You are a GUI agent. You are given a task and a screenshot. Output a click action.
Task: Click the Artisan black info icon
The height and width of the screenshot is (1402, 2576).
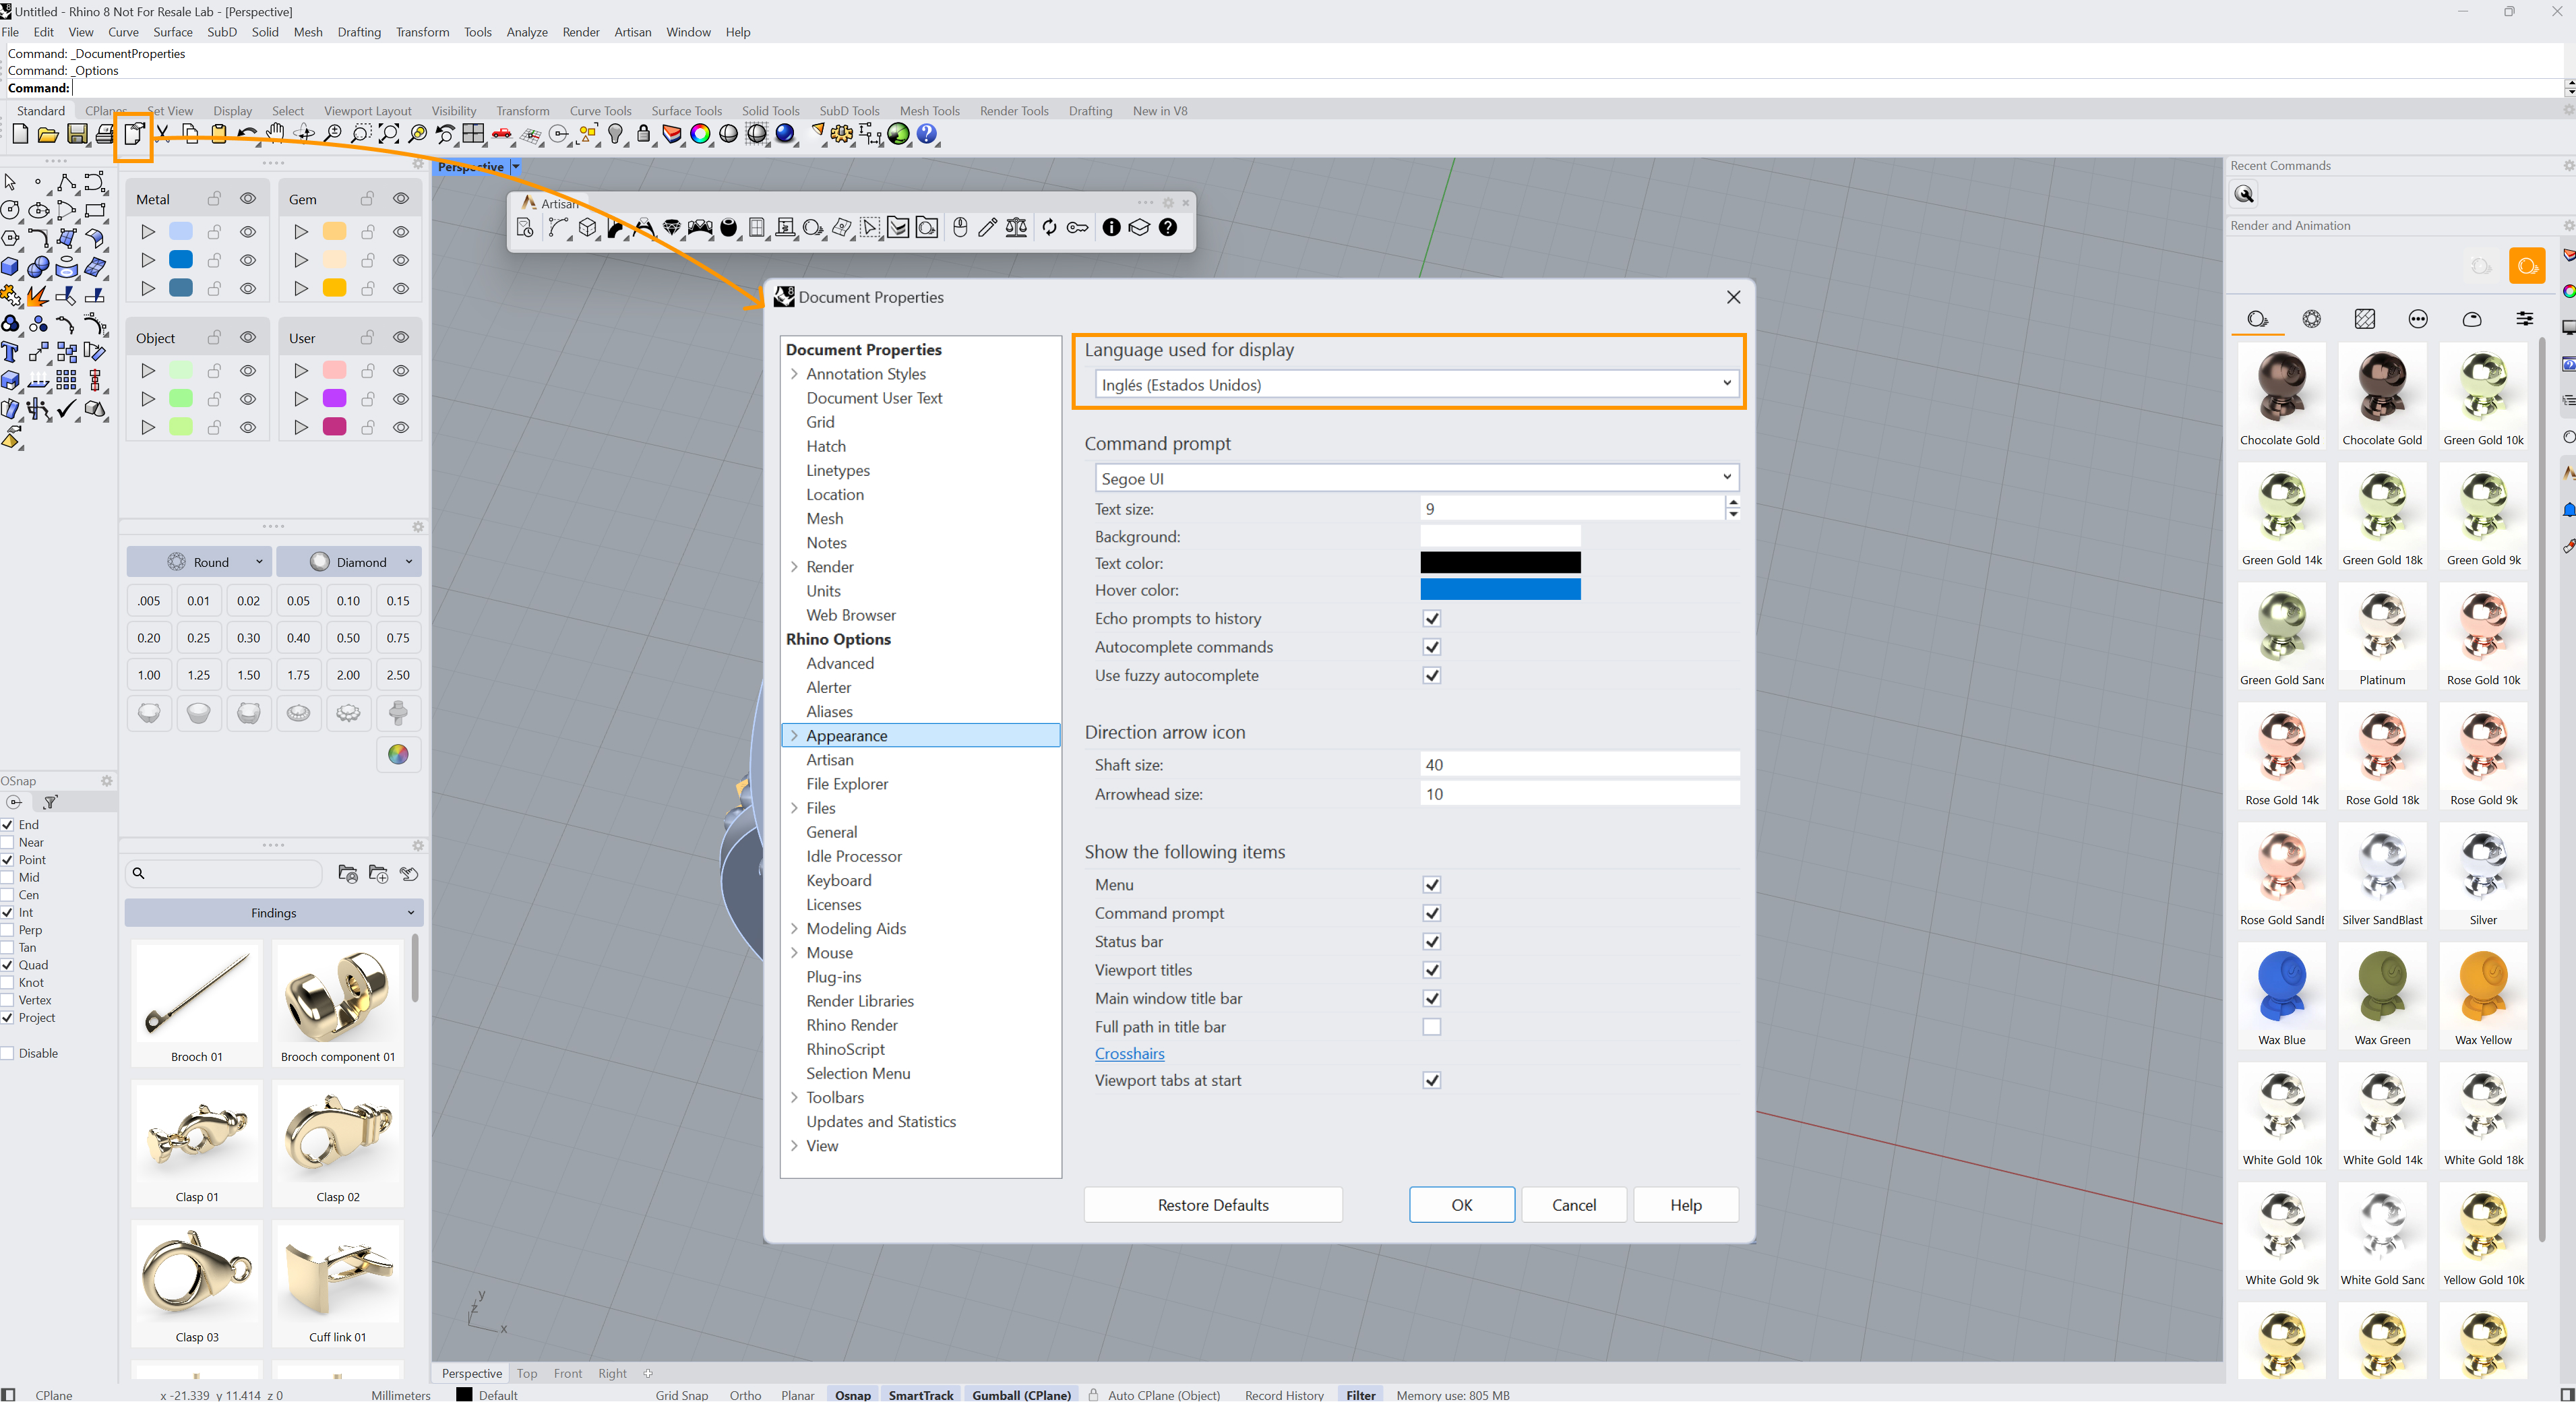(x=1111, y=228)
